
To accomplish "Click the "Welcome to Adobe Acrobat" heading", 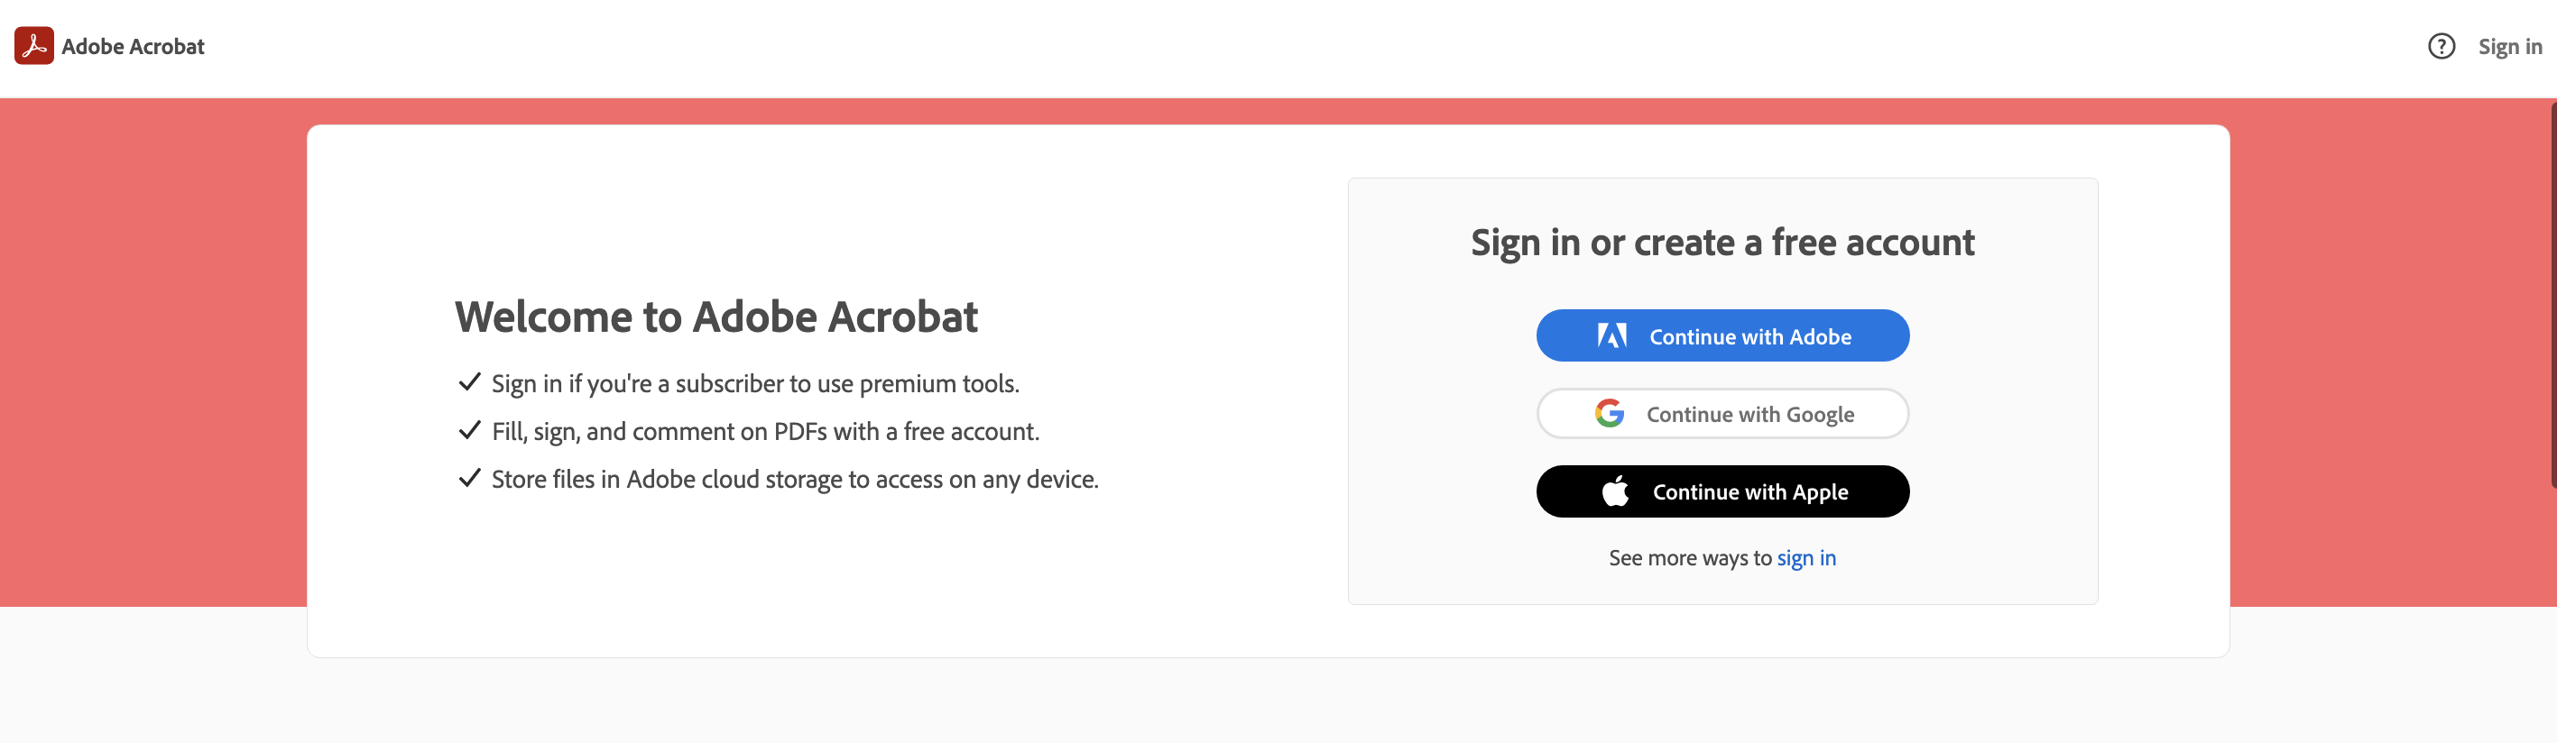I will pyautogui.click(x=715, y=317).
